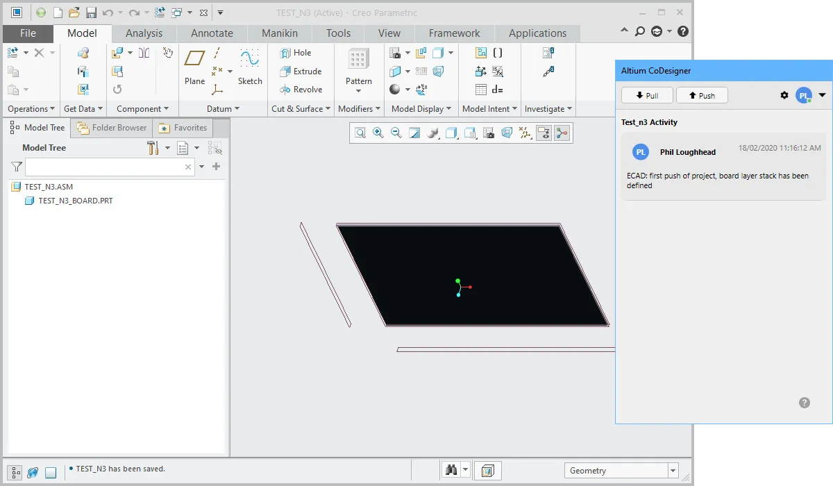The height and width of the screenshot is (486, 833).
Task: Select TEST_N3_BOARD.PRT in the model tree
Action: click(x=75, y=201)
